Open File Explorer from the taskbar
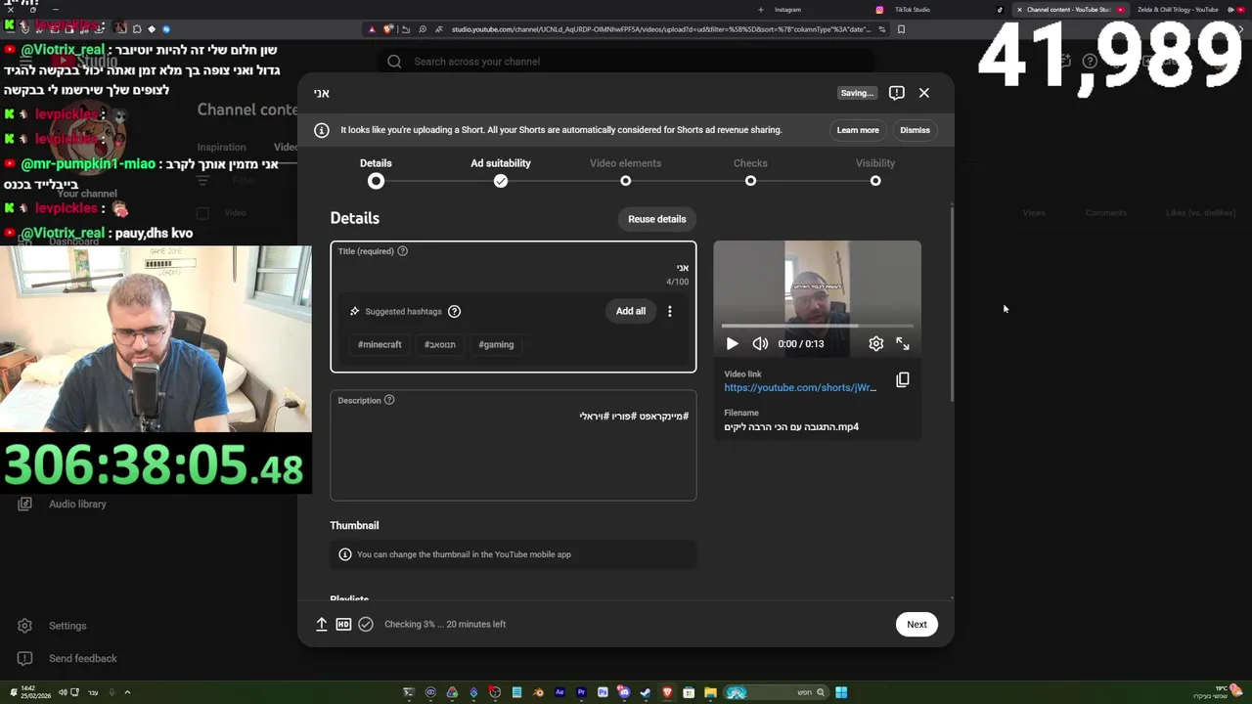 pyautogui.click(x=710, y=692)
